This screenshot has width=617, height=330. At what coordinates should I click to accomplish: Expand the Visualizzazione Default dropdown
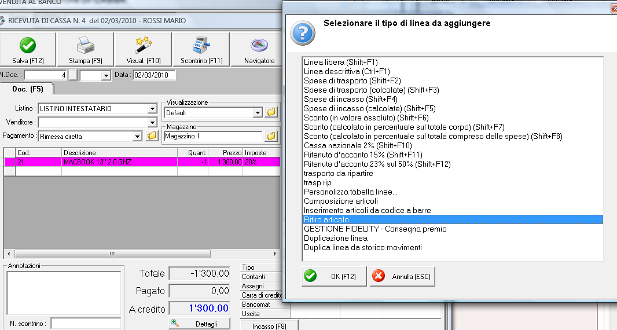258,113
